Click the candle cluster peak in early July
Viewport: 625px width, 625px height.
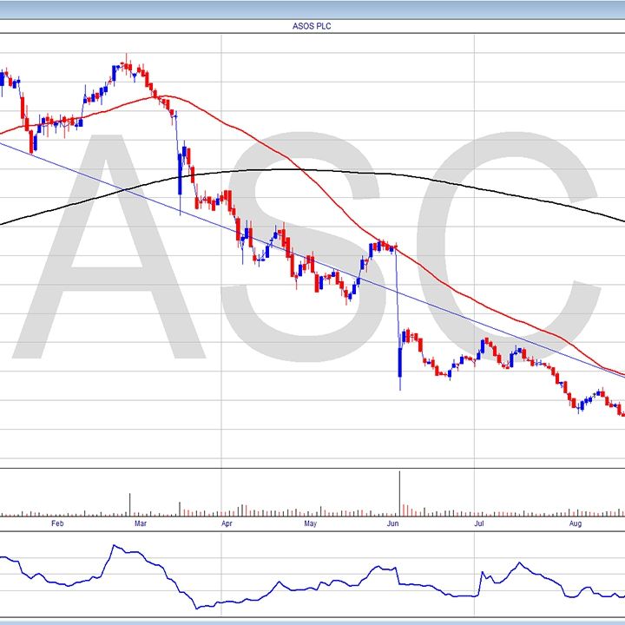[x=483, y=343]
